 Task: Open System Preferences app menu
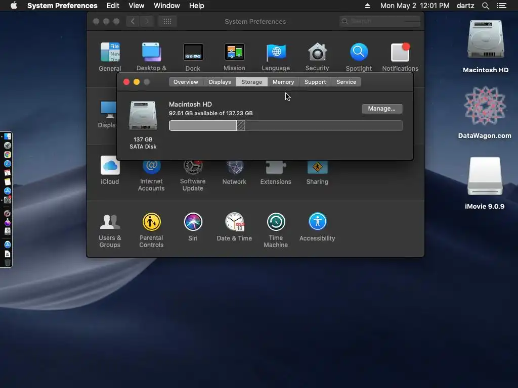[x=62, y=6]
